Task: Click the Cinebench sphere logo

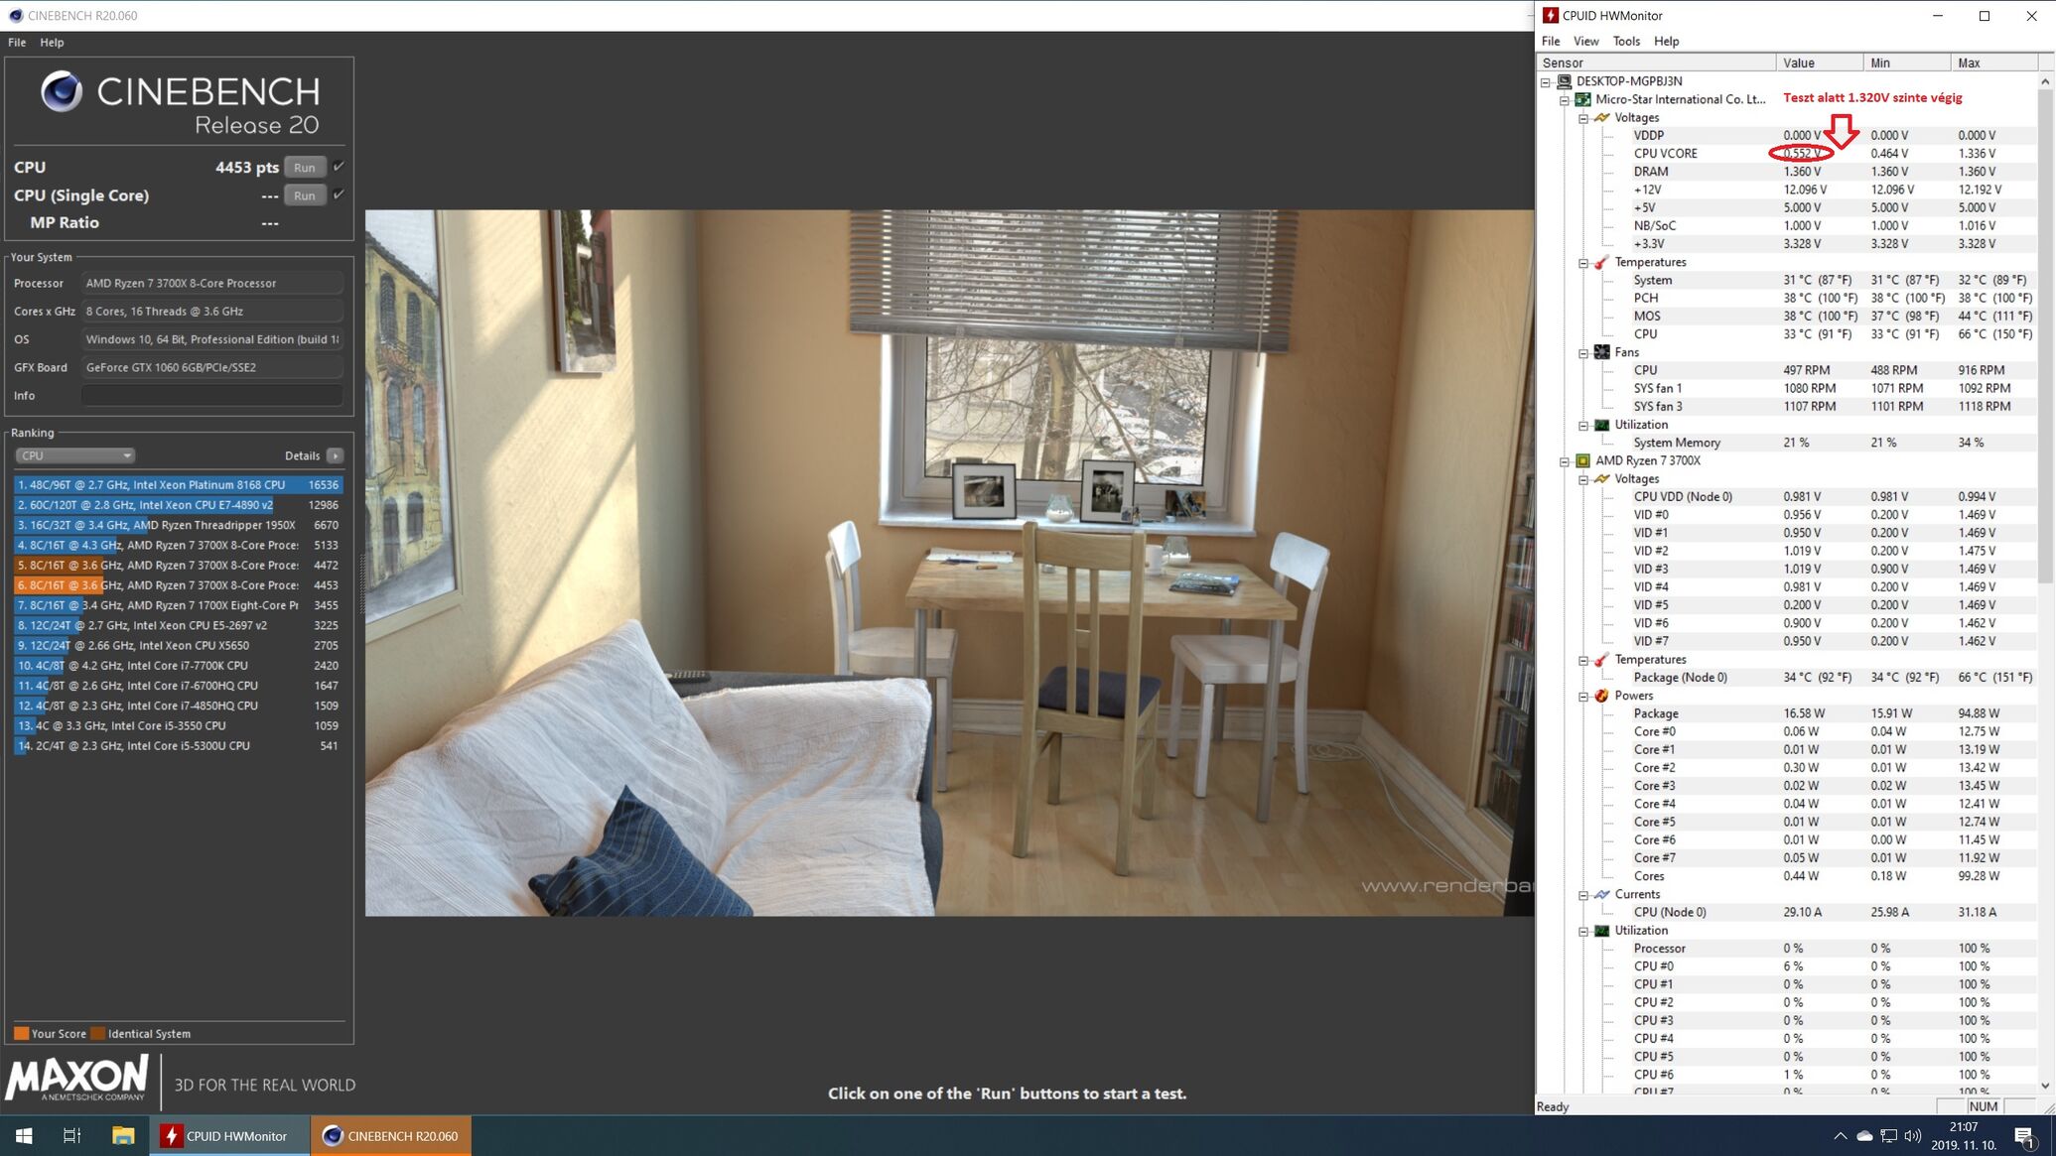Action: (x=62, y=91)
